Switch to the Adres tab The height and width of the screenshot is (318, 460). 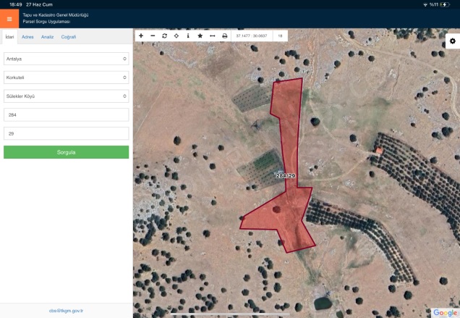[27, 37]
